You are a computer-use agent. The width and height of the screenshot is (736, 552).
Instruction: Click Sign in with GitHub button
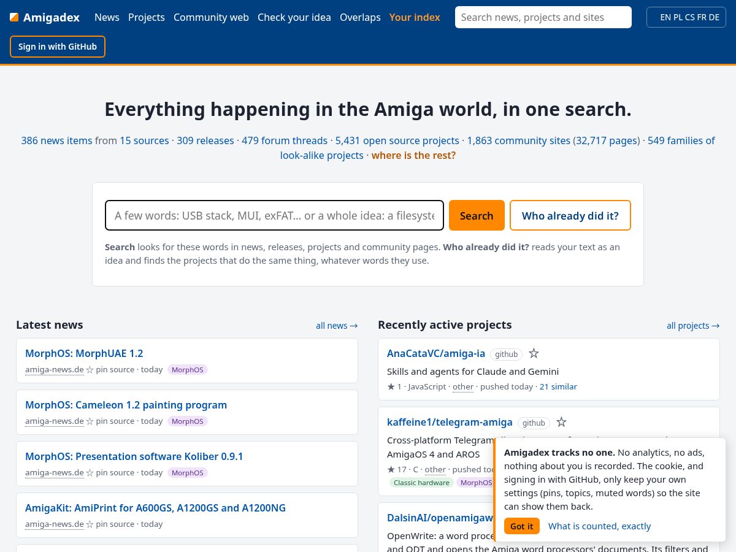(x=58, y=47)
